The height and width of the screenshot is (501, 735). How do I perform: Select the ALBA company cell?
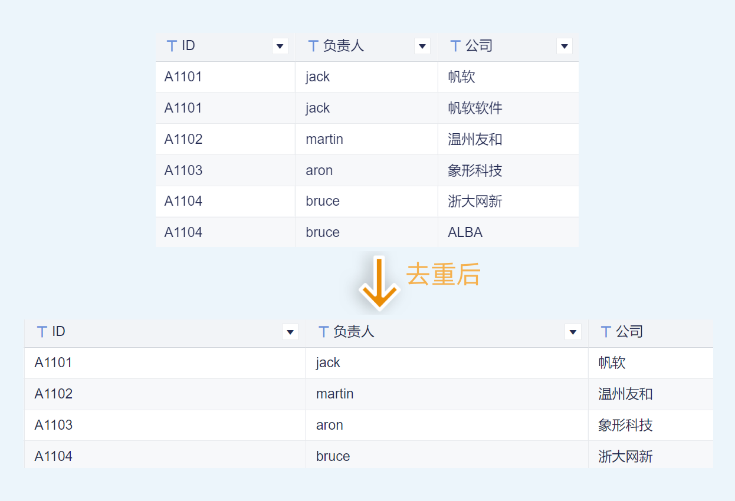pos(465,233)
